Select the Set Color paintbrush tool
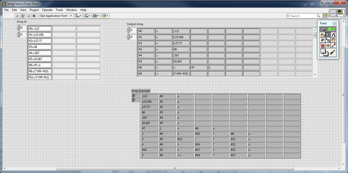 click(x=332, y=52)
